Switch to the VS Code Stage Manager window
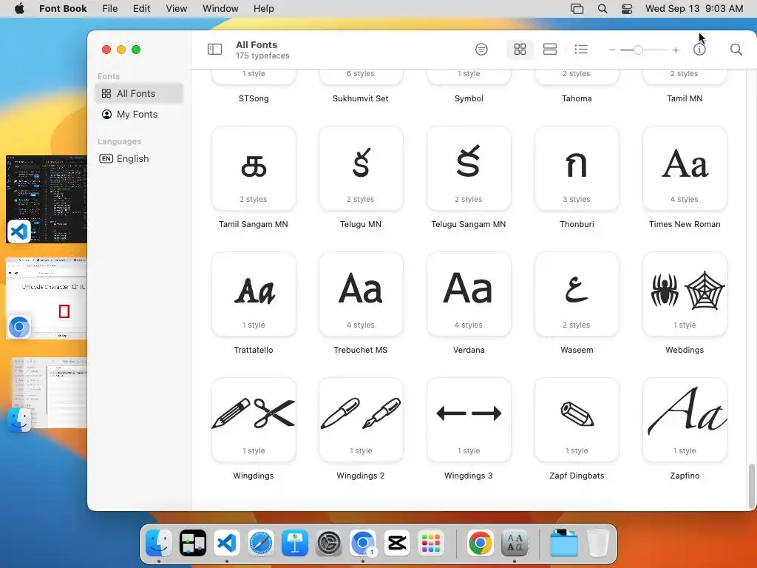The width and height of the screenshot is (757, 568). pos(47,199)
